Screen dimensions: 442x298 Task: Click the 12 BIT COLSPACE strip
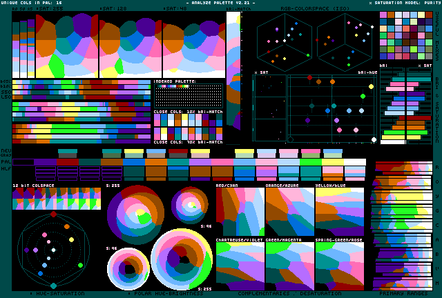pos(57,199)
